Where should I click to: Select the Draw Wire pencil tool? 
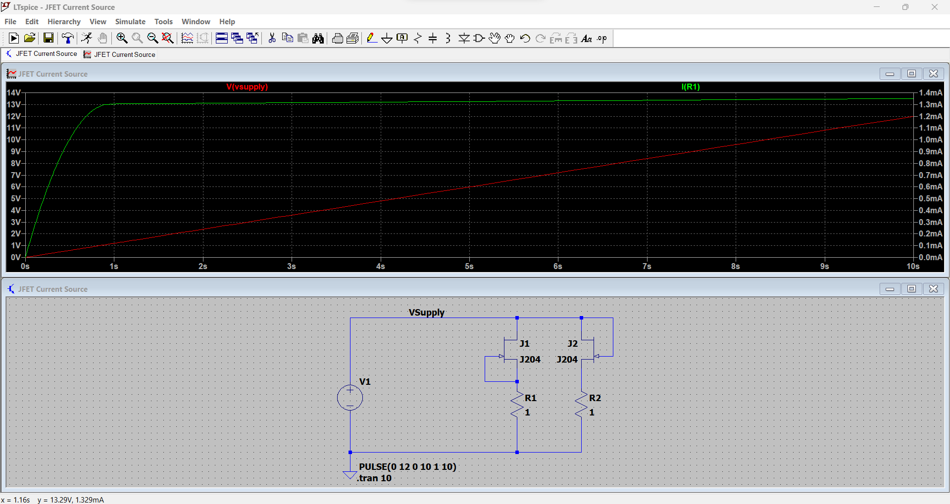pos(372,38)
